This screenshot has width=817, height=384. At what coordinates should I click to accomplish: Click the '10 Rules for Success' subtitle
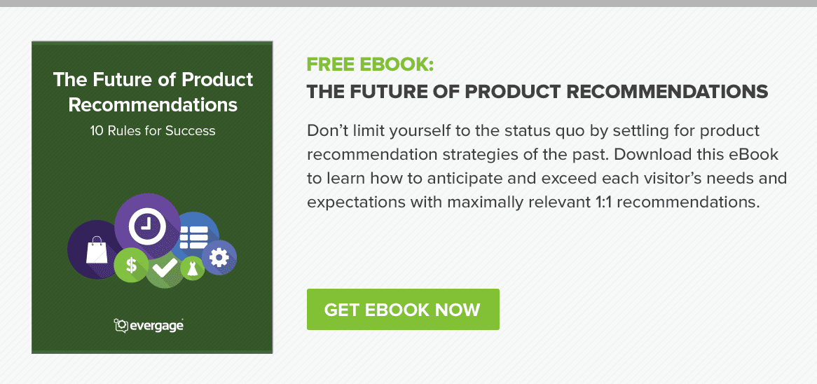tap(153, 130)
